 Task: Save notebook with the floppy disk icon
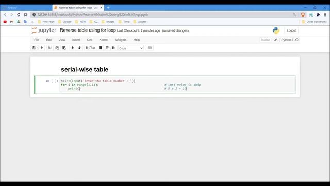34,48
